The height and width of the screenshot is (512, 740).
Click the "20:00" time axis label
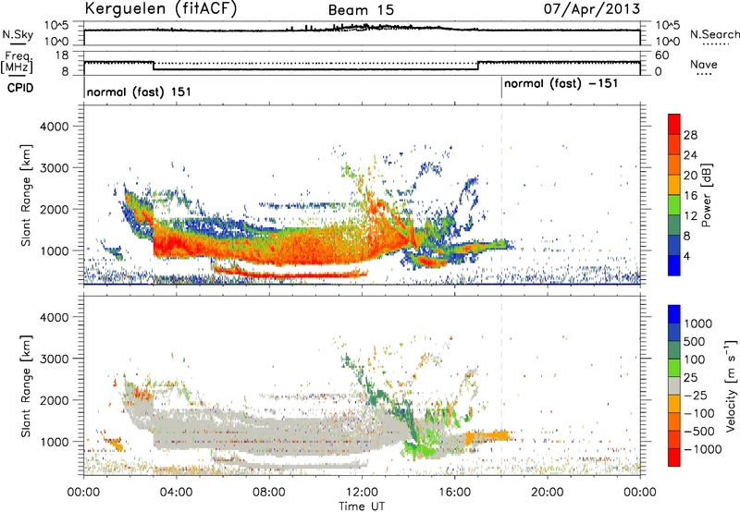click(x=547, y=493)
